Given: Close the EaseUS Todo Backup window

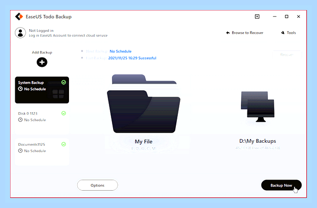Looking at the screenshot, I should (x=299, y=16).
